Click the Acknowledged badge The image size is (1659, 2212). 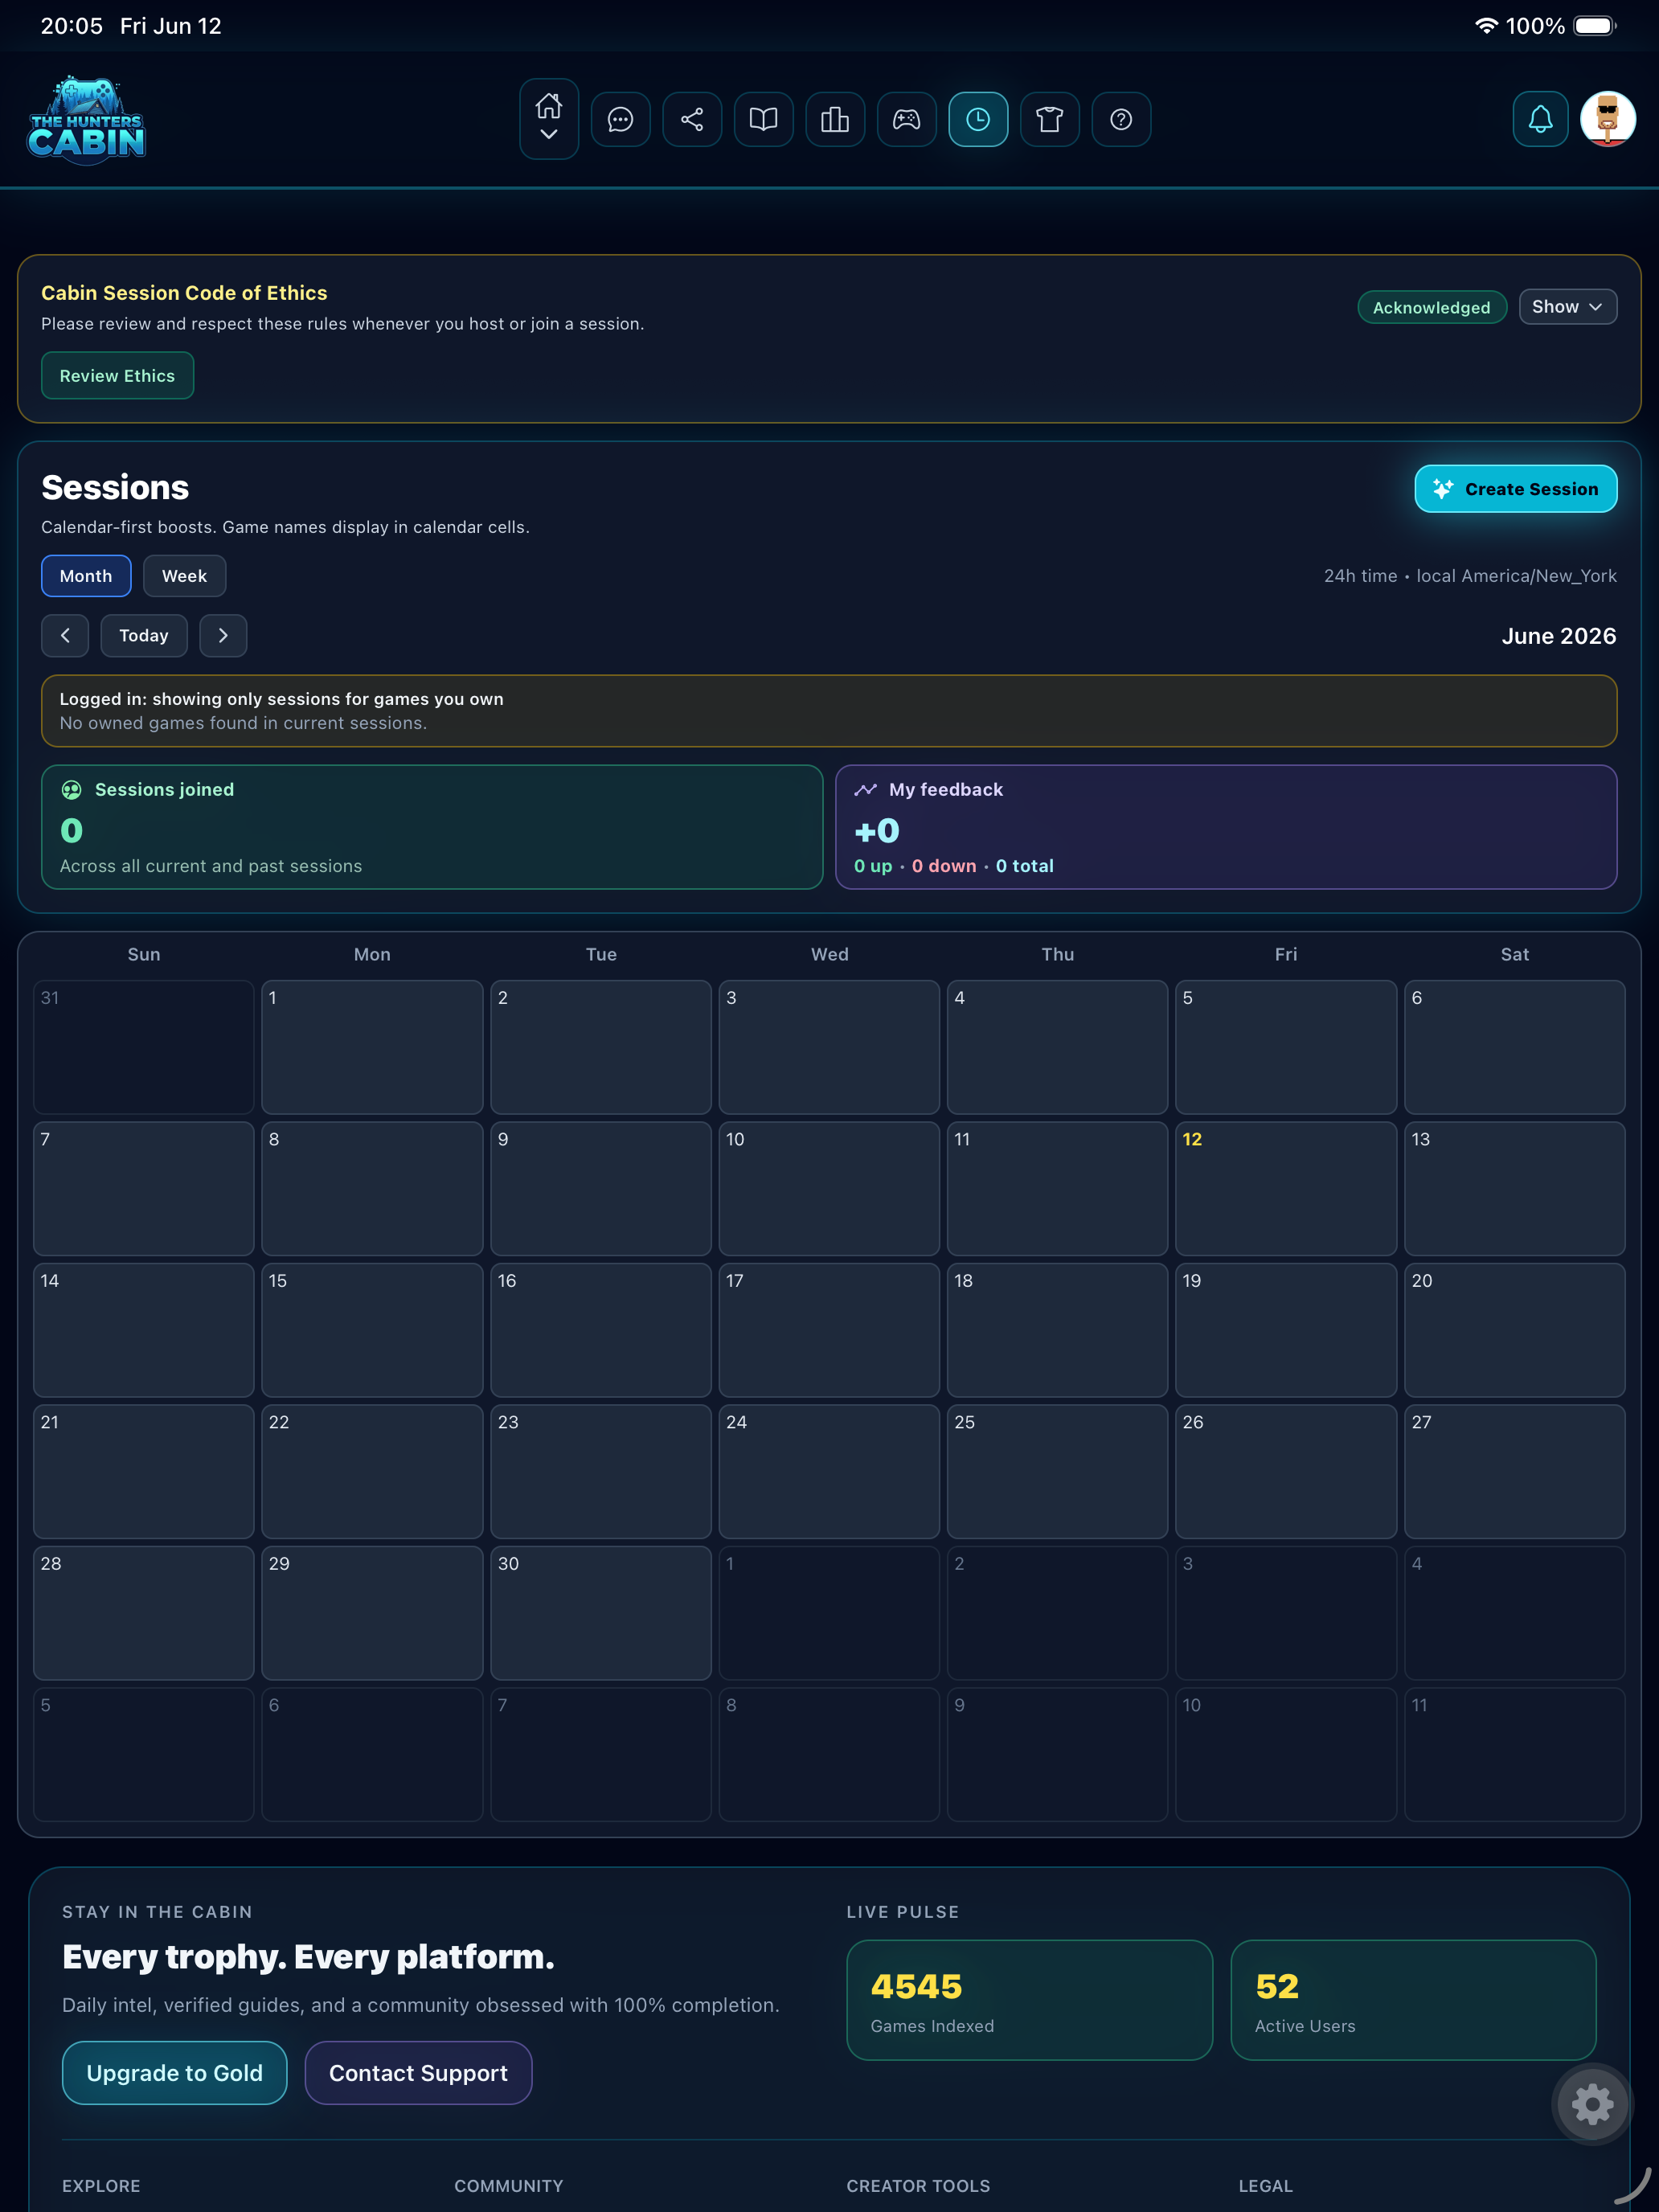click(x=1431, y=307)
